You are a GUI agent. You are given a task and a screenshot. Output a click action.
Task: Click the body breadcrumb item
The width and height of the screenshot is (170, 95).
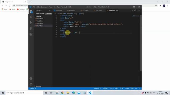click(x=75, y=14)
